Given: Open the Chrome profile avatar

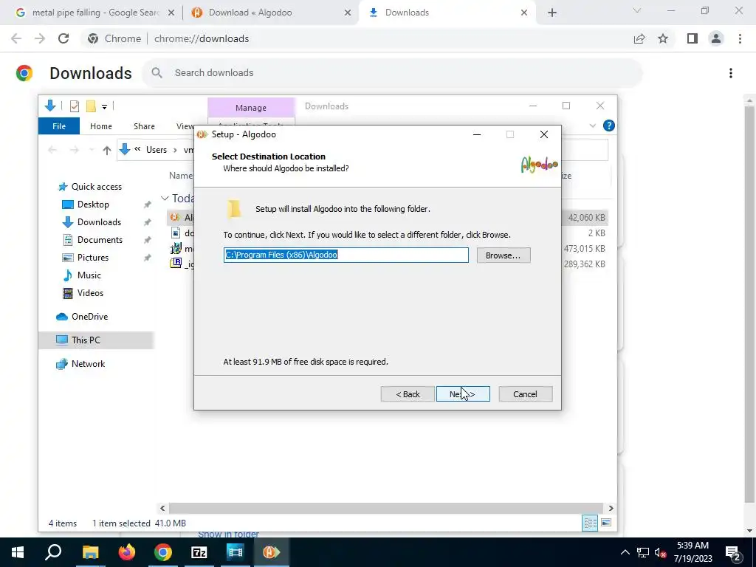Looking at the screenshot, I should 716,38.
